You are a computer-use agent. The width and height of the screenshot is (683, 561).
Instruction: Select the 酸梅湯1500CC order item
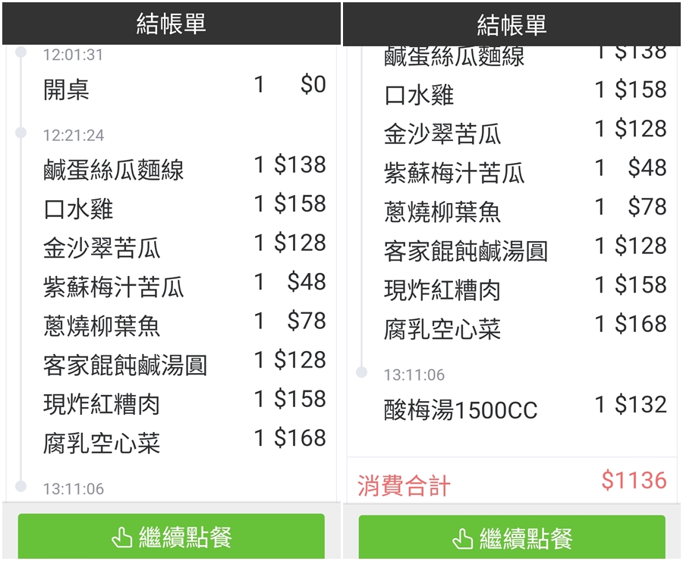pyautogui.click(x=460, y=410)
